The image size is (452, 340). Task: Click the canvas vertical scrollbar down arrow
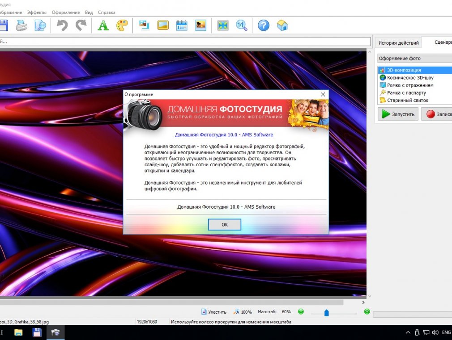pyautogui.click(x=370, y=296)
